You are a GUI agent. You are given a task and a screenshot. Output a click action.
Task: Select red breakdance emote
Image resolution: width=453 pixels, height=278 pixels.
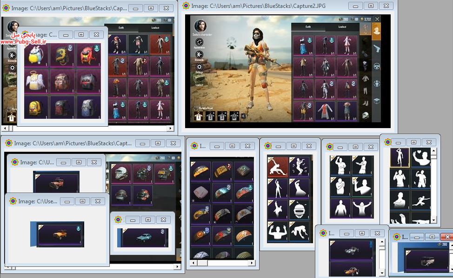point(277,167)
